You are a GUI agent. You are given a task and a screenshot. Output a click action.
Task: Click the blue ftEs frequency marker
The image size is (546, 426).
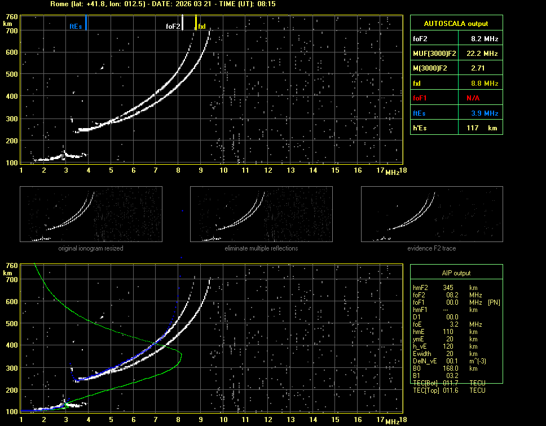pos(86,23)
